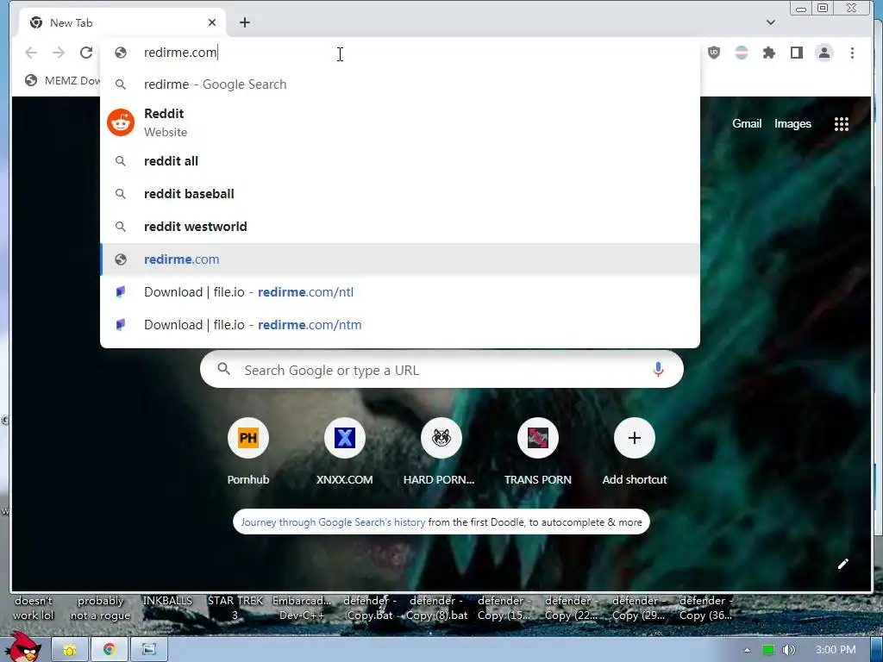Customize this page with pencil icon
Screen dimensions: 883x662
842,564
